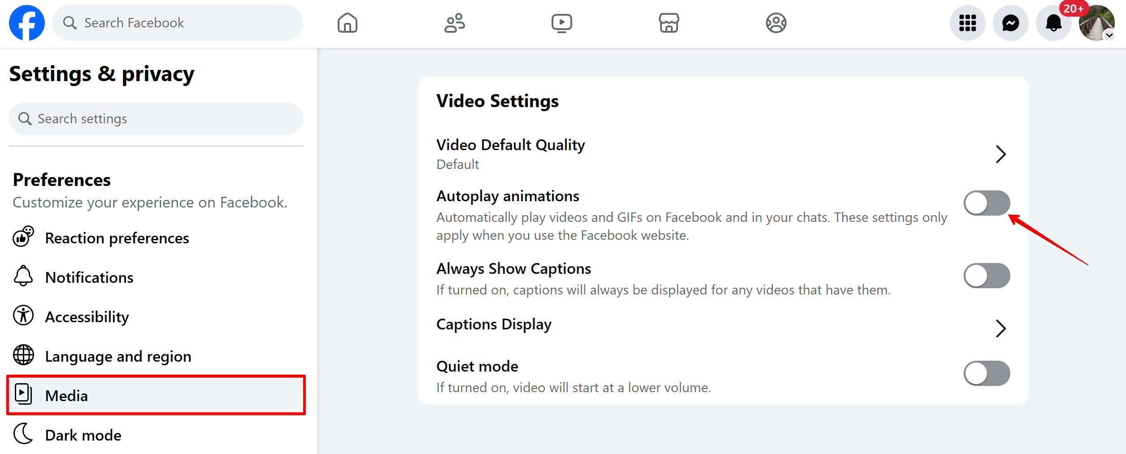Image resolution: width=1126 pixels, height=454 pixels.
Task: Open the Video tab icon
Action: [x=561, y=23]
